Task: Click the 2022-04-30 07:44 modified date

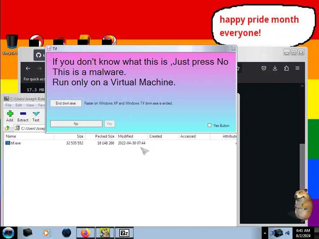Action: tap(132, 143)
